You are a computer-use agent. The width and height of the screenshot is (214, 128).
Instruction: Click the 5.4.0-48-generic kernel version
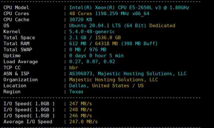pos(92,32)
